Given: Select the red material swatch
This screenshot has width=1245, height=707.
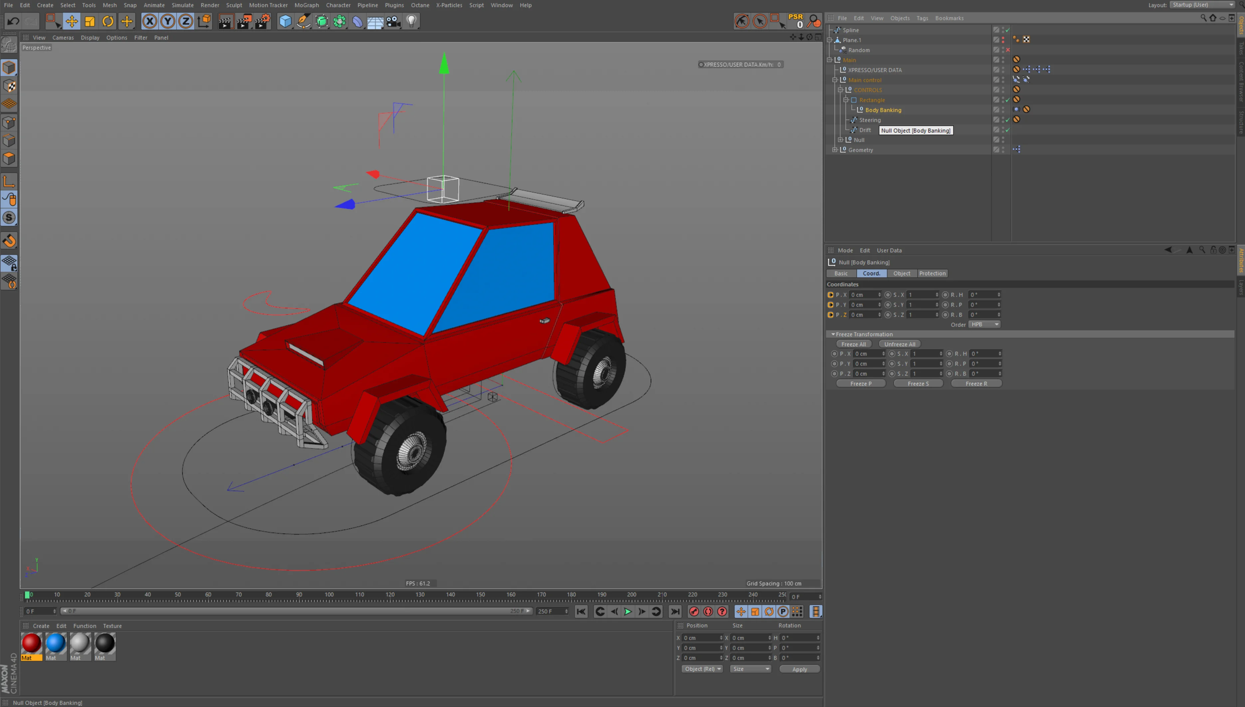Looking at the screenshot, I should pyautogui.click(x=31, y=643).
